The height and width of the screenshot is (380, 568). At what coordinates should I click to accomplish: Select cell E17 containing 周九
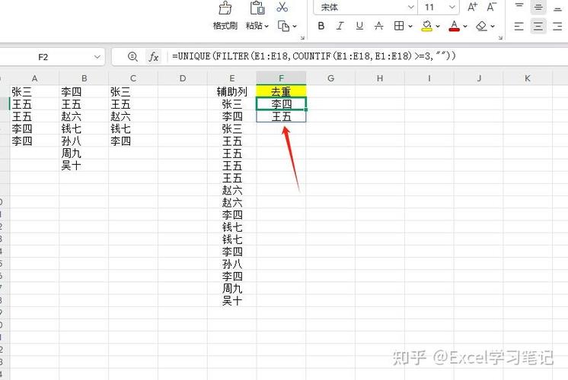[231, 289]
